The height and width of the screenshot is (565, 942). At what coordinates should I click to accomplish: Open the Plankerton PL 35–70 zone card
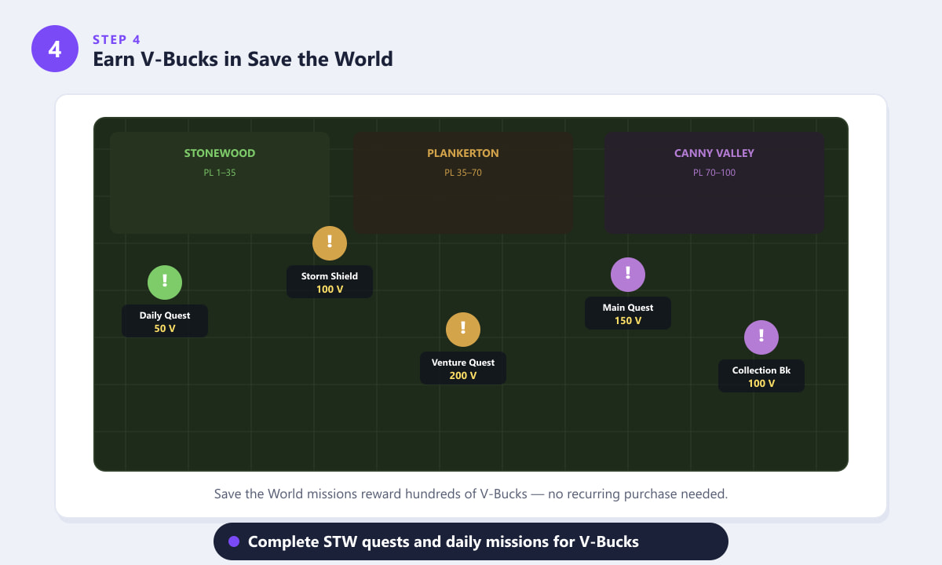pos(463,183)
